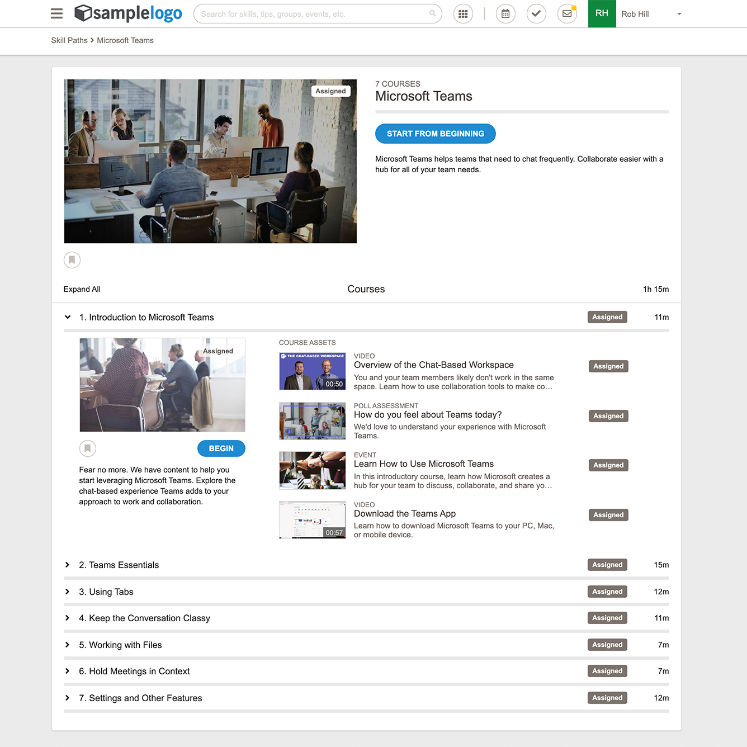Click the Expand All link

(82, 289)
